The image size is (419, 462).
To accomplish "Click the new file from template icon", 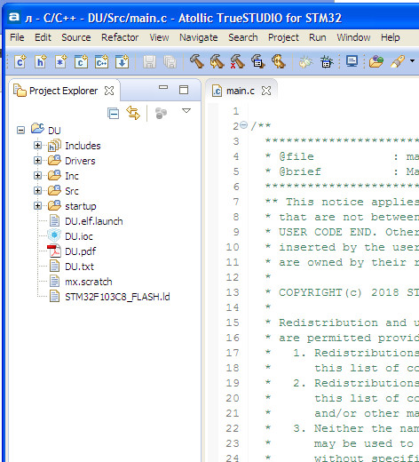I will [x=60, y=62].
